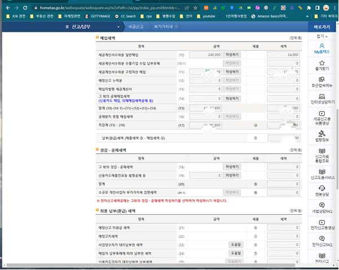Click the 매입세액 section heading

coord(107,38)
